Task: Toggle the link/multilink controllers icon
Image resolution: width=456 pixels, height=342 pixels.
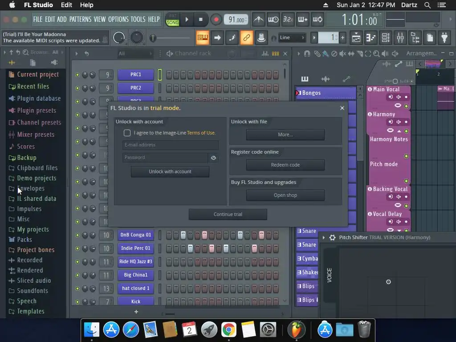Action: click(x=246, y=38)
